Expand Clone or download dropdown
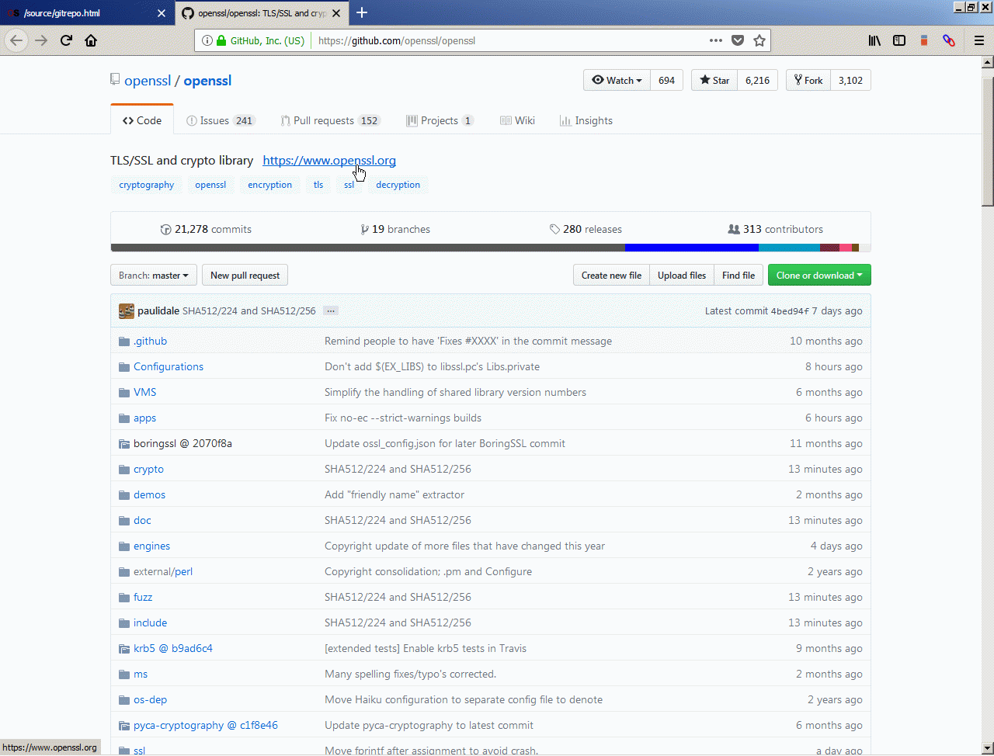 click(x=819, y=276)
